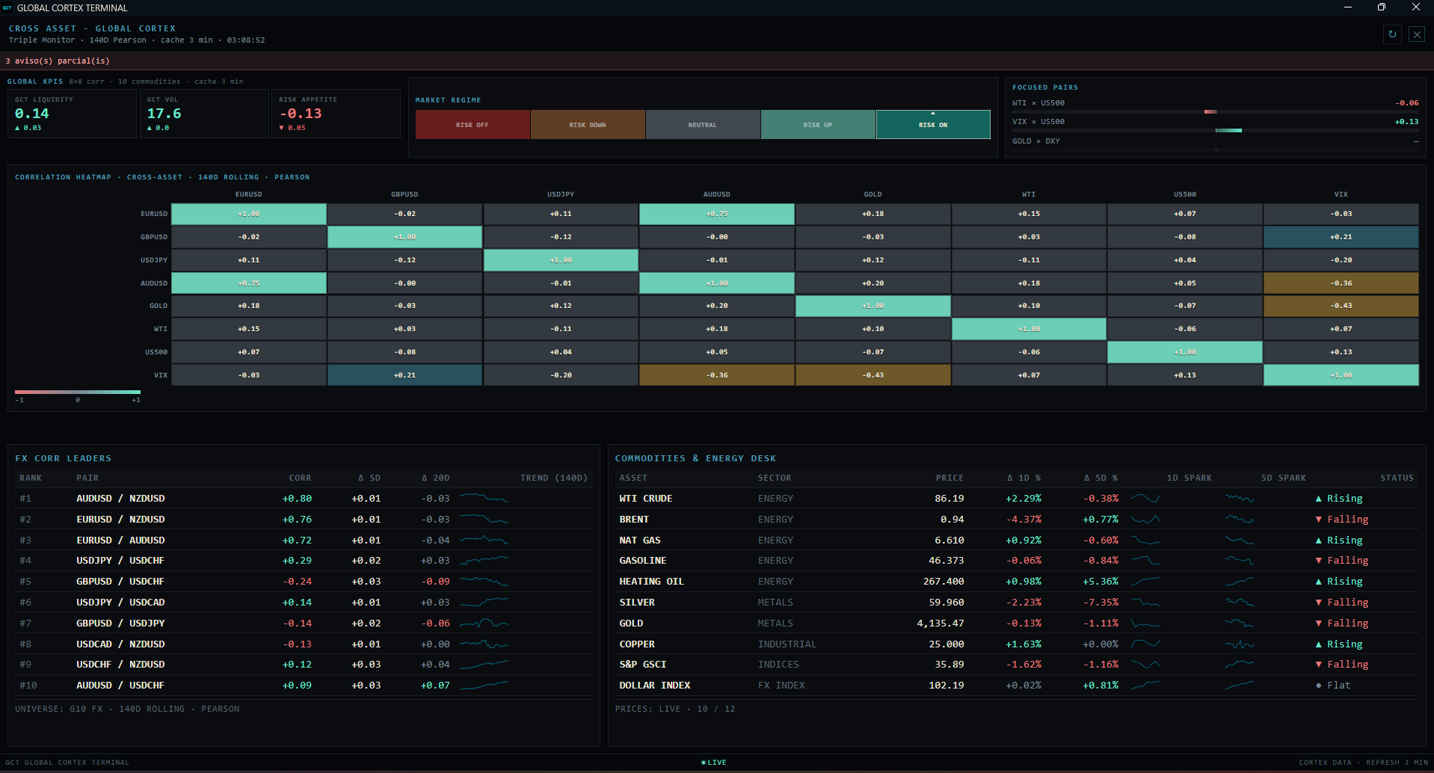Screen dimensions: 1434x773
Task: Click the LIVE indicator in the status bar
Action: point(714,763)
